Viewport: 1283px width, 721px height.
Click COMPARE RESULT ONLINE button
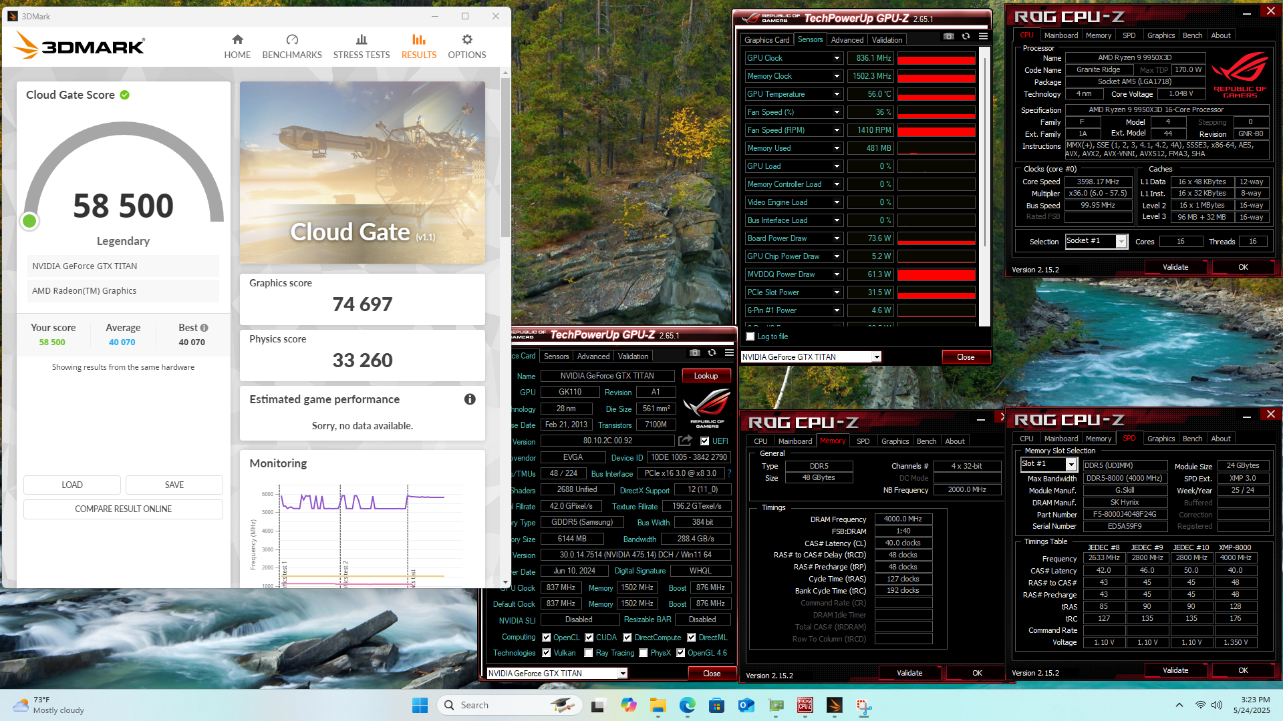[123, 509]
